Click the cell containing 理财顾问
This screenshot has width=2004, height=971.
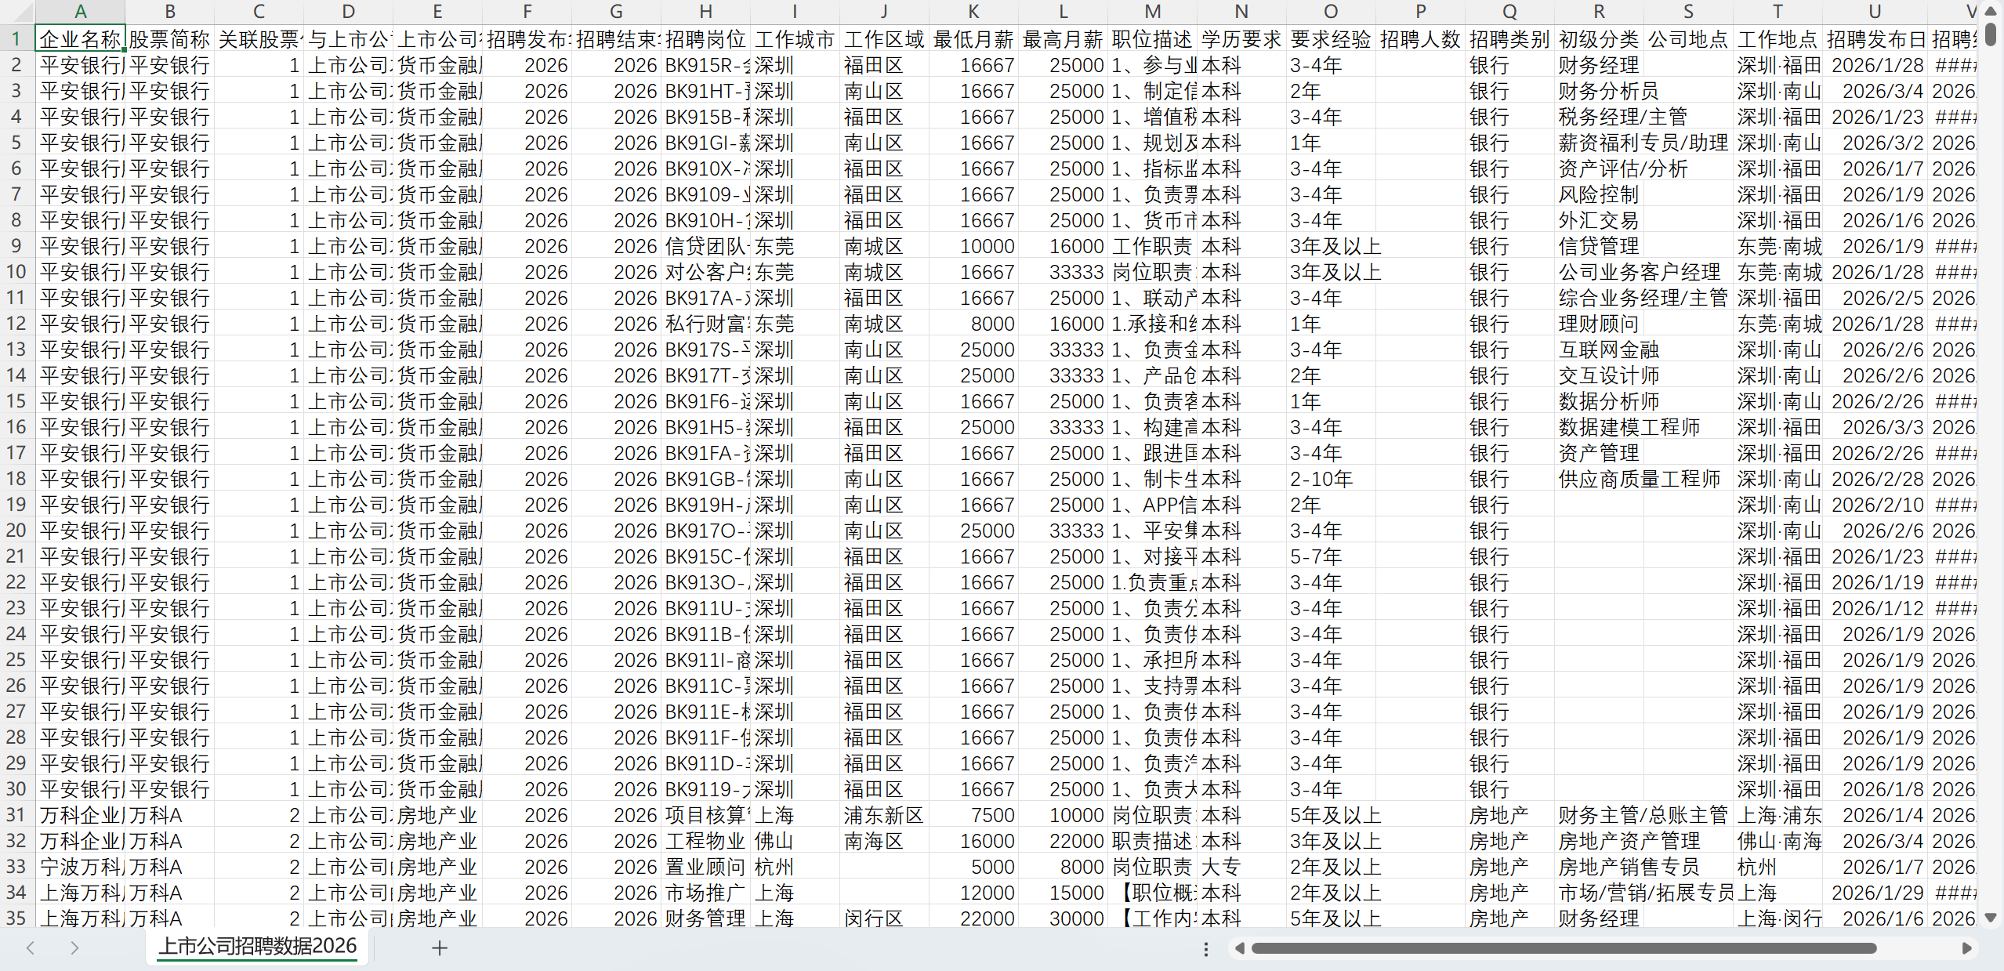tap(1597, 323)
